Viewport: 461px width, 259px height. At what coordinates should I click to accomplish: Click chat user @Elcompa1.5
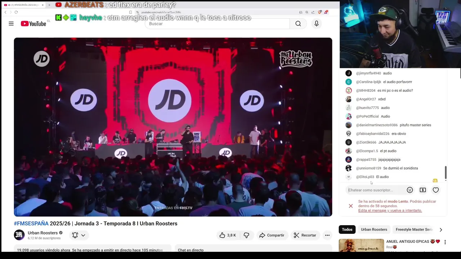coord(367,151)
